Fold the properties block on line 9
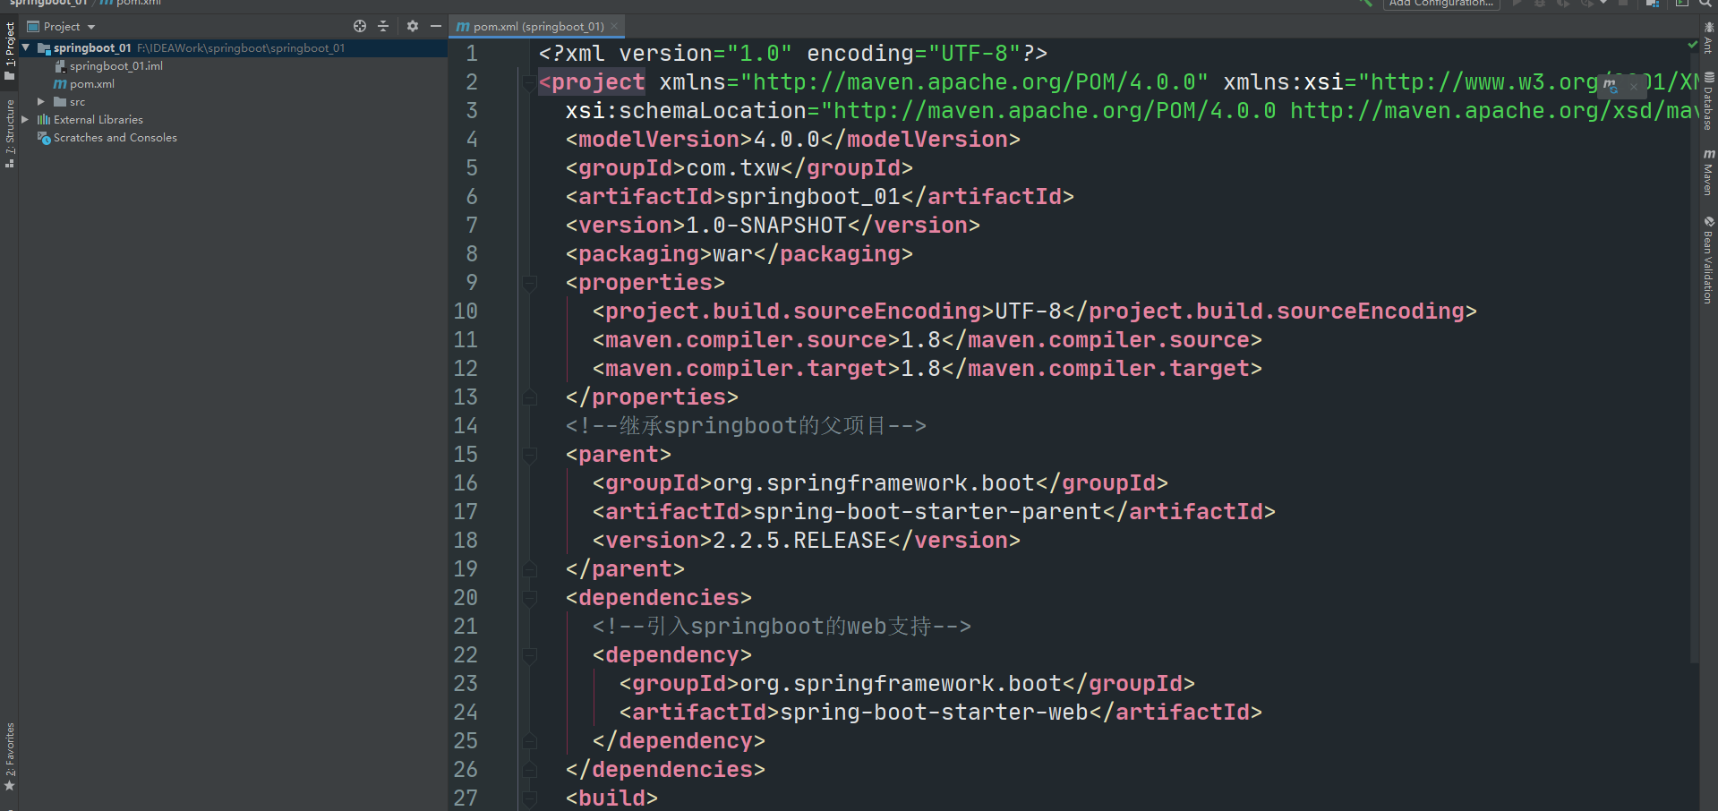The height and width of the screenshot is (811, 1718). click(529, 284)
